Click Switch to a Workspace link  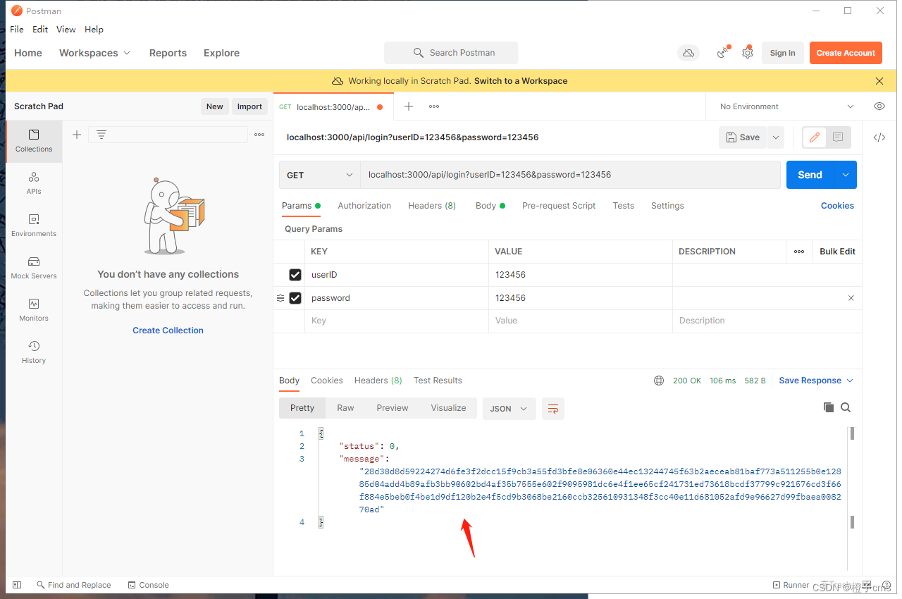pos(521,81)
